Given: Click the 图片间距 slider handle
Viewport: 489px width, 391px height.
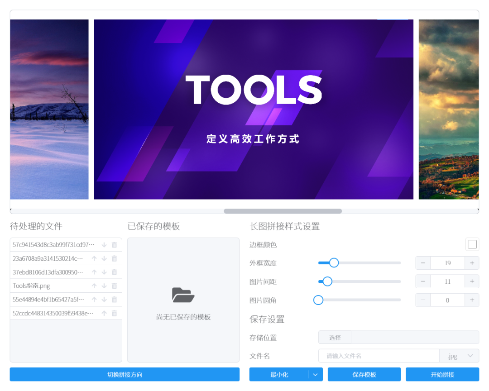Looking at the screenshot, I should pyautogui.click(x=327, y=281).
